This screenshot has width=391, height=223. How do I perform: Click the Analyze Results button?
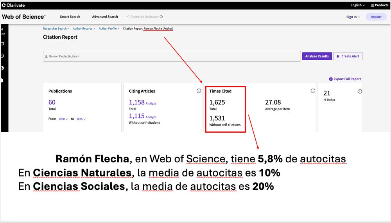(317, 56)
